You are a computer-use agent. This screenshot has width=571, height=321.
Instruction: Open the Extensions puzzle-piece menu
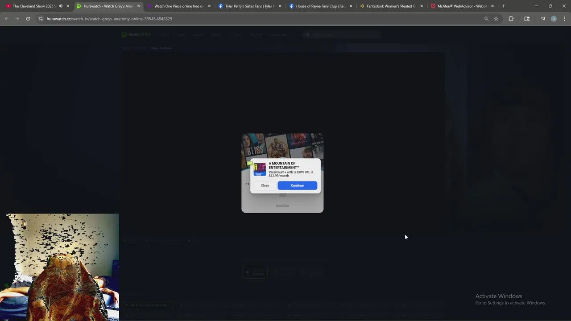pos(511,19)
